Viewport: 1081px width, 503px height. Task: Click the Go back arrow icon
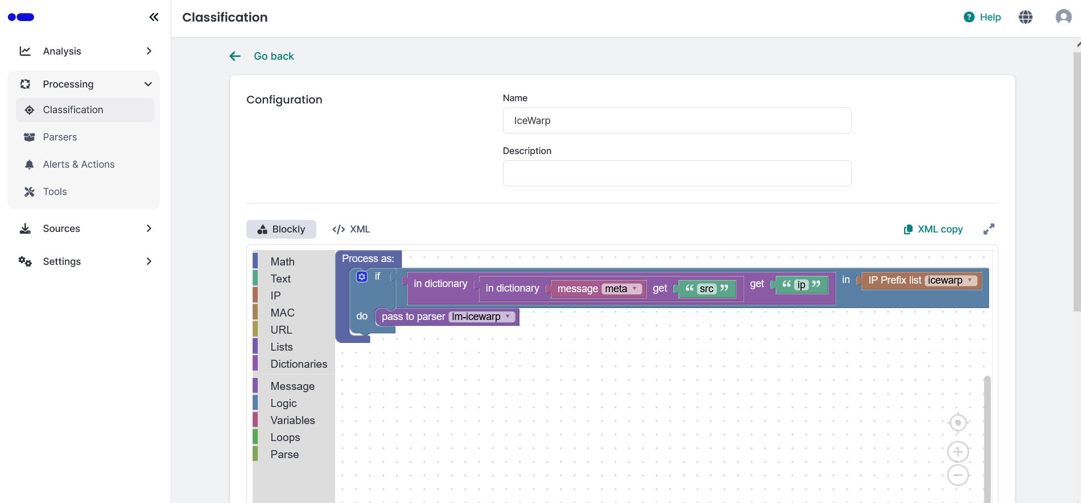coord(235,56)
